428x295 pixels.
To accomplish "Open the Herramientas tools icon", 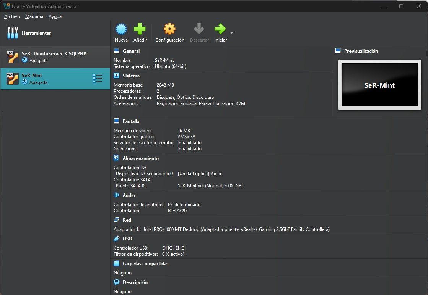I will point(13,33).
